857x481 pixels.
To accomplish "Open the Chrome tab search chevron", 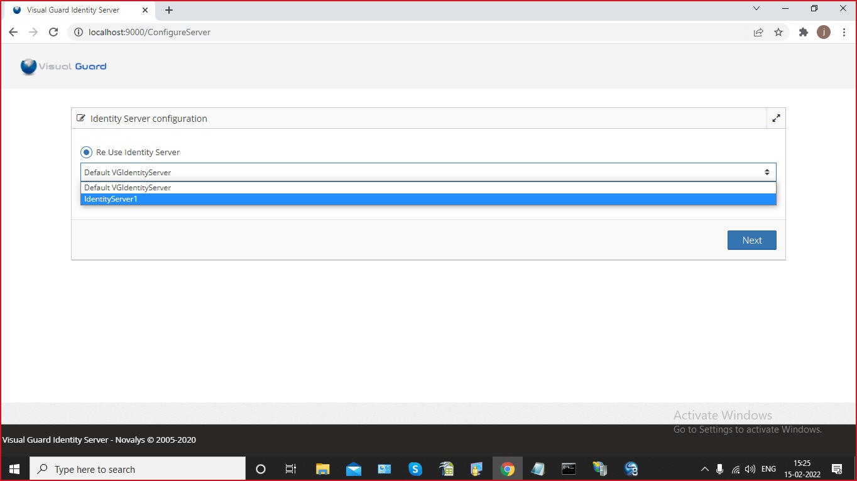I will click(756, 9).
